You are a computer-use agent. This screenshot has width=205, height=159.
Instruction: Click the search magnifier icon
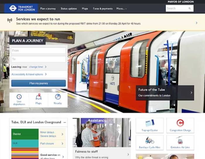(189, 8)
